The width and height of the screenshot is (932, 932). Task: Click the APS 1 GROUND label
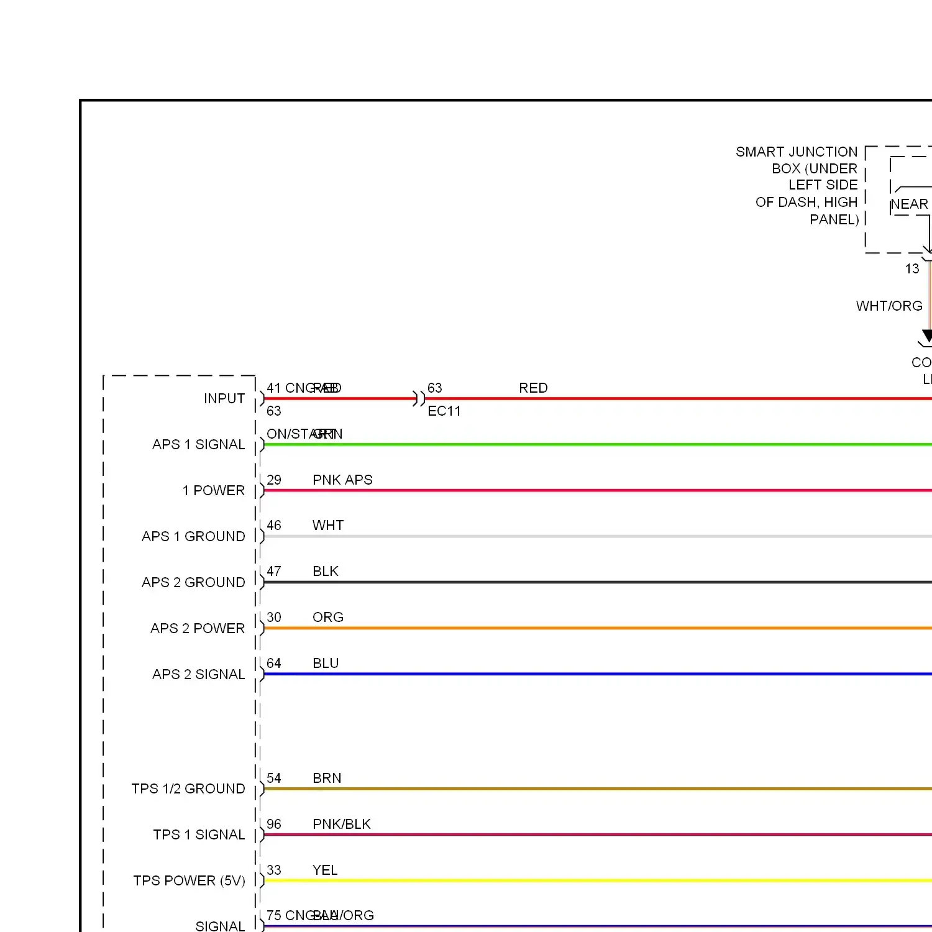[193, 536]
